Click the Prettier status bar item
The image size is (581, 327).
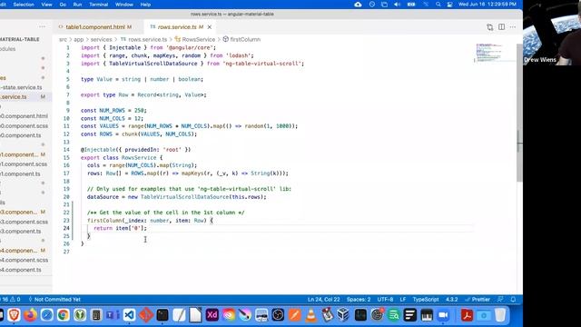click(x=478, y=299)
